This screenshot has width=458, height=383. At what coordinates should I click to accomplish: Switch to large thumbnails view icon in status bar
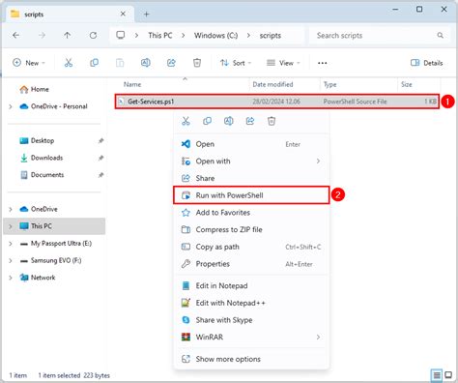tap(448, 375)
